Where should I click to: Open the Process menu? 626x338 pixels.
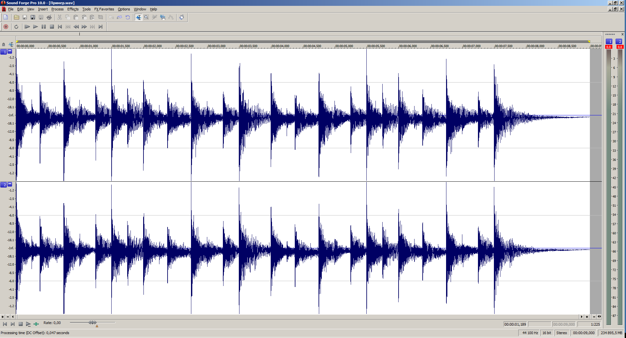57,9
